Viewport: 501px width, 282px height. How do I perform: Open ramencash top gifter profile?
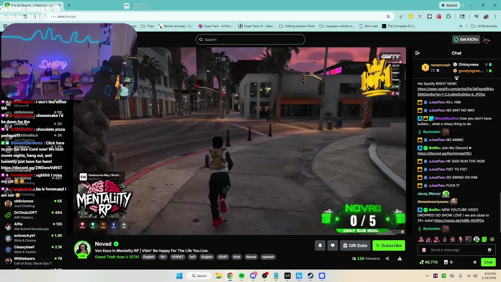[x=440, y=65]
